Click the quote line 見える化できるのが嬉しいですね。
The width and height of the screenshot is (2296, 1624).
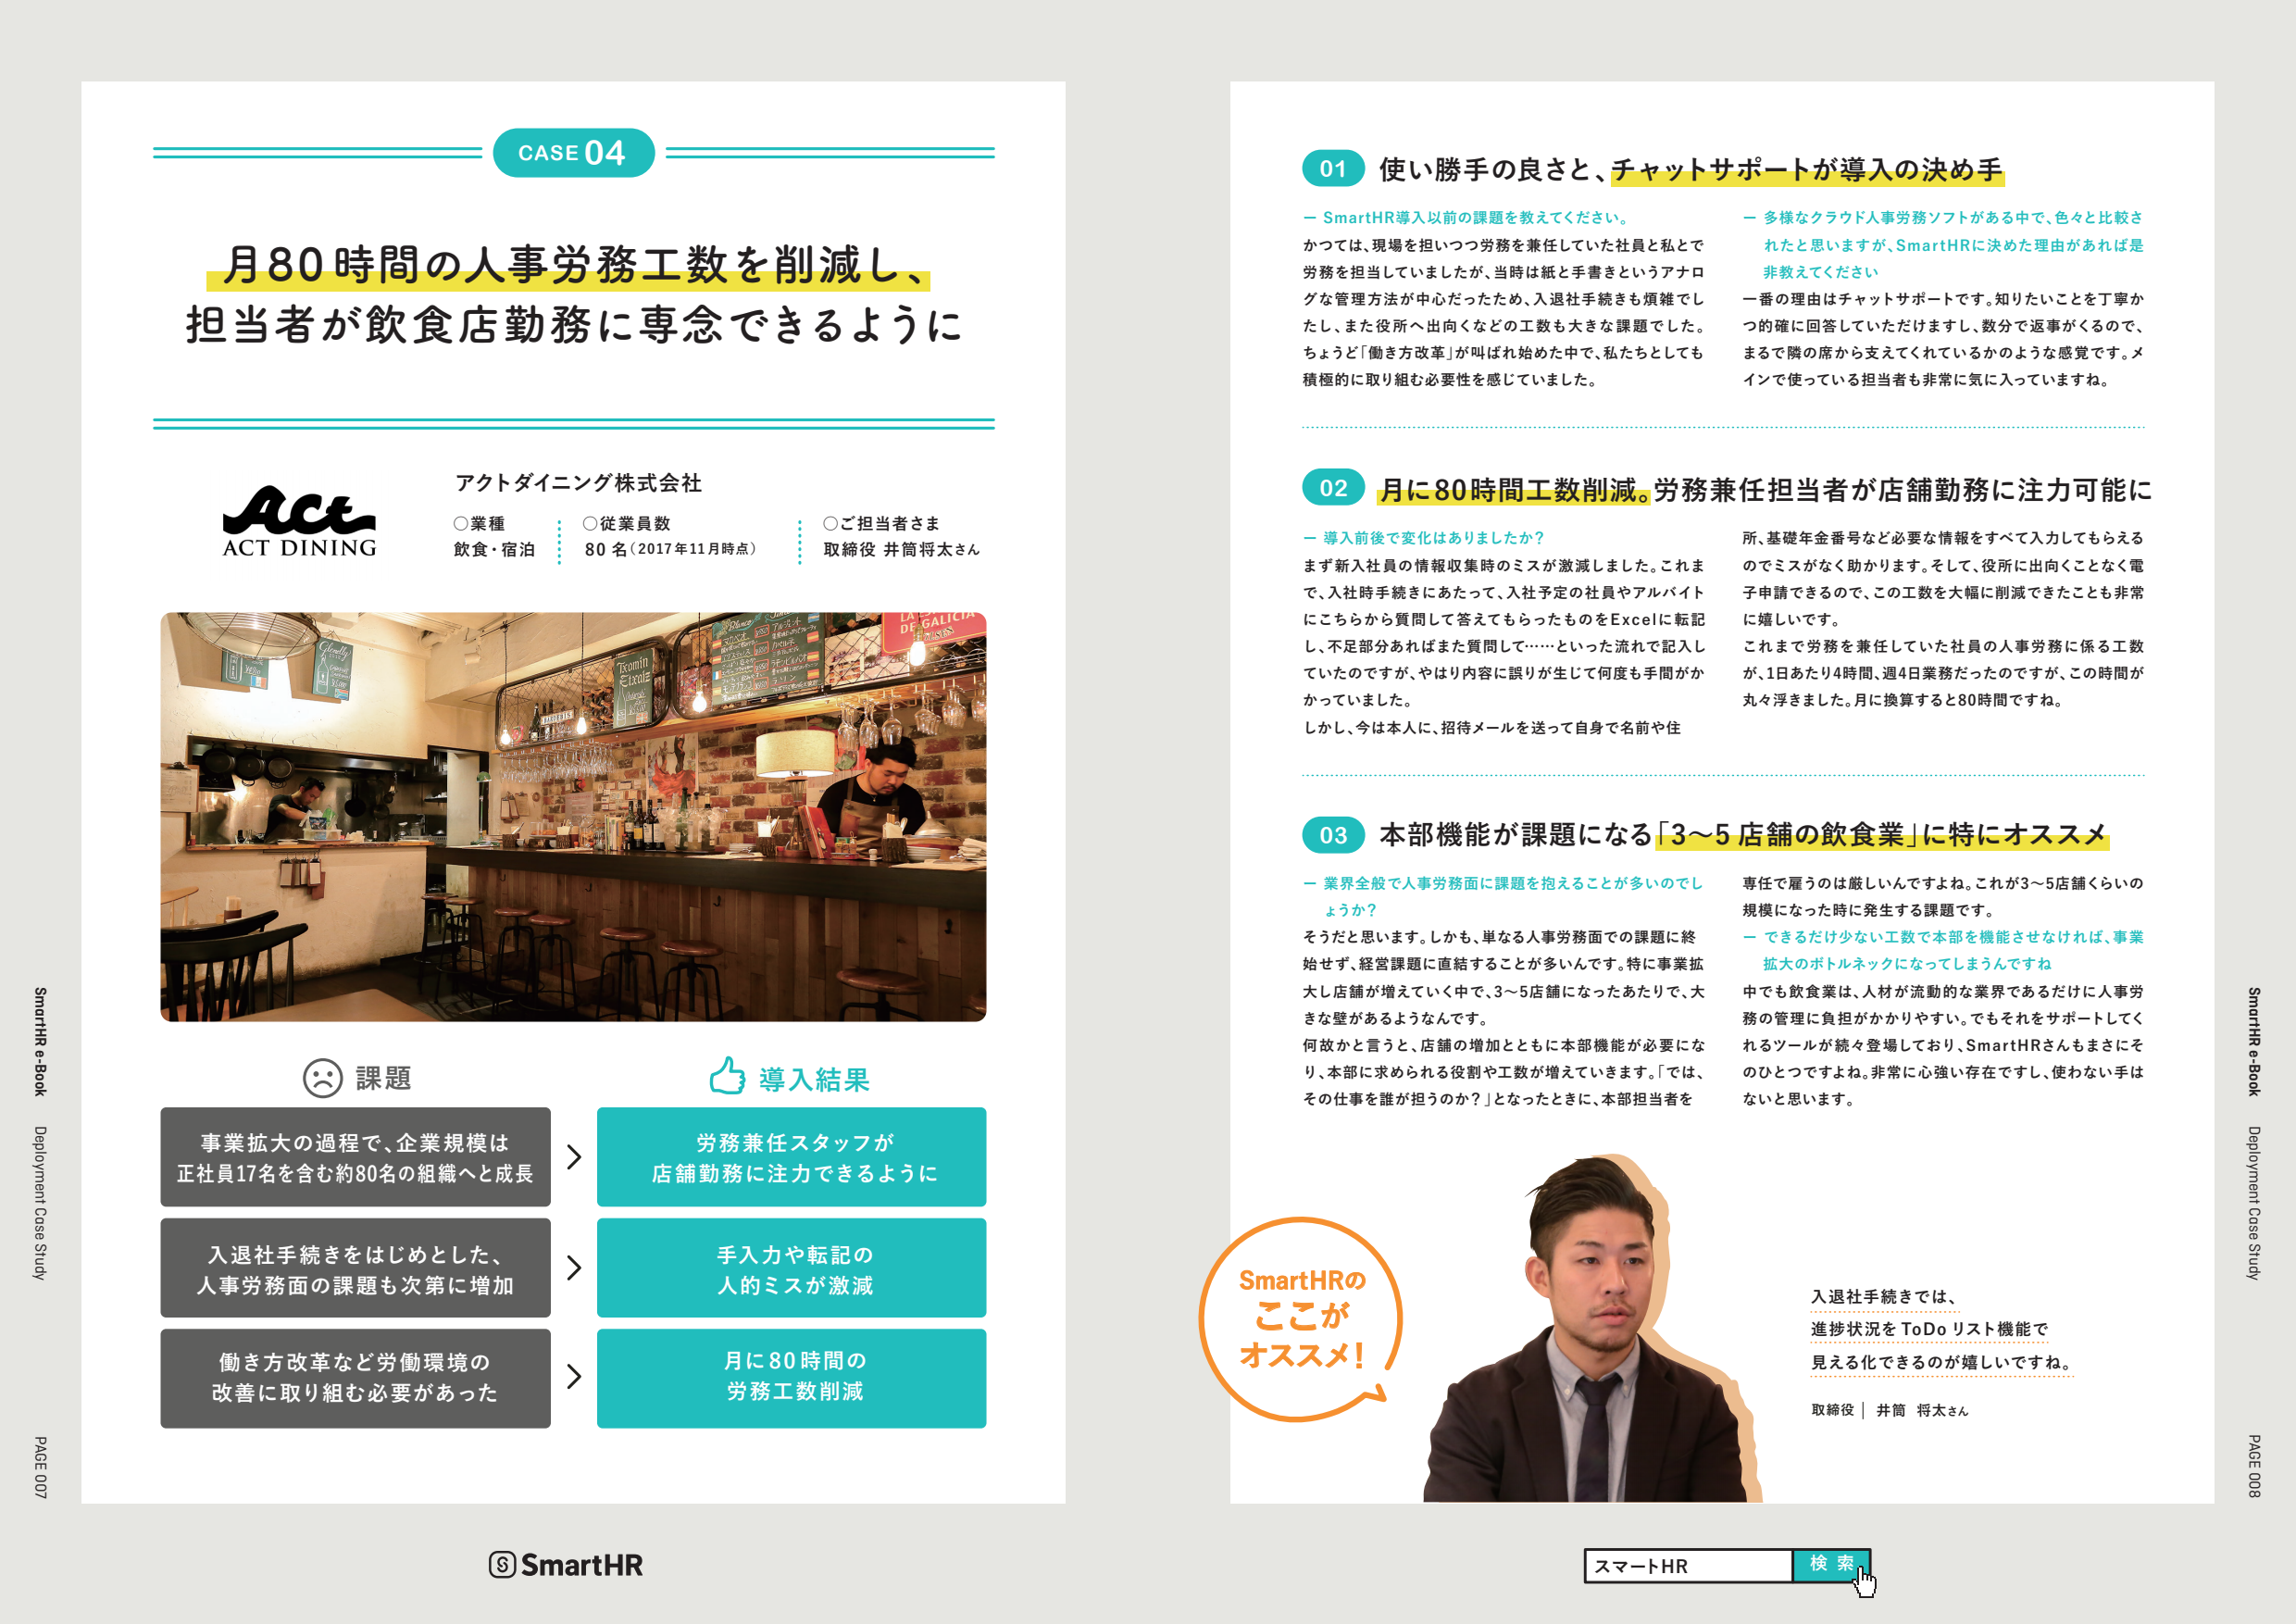(x=1942, y=1362)
